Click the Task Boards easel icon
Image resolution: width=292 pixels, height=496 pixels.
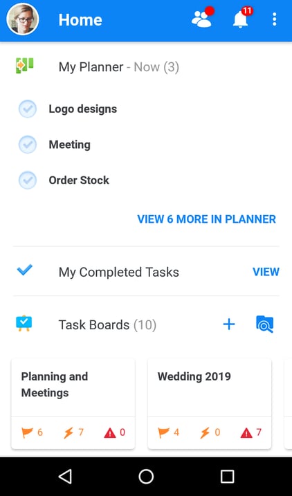pyautogui.click(x=24, y=324)
